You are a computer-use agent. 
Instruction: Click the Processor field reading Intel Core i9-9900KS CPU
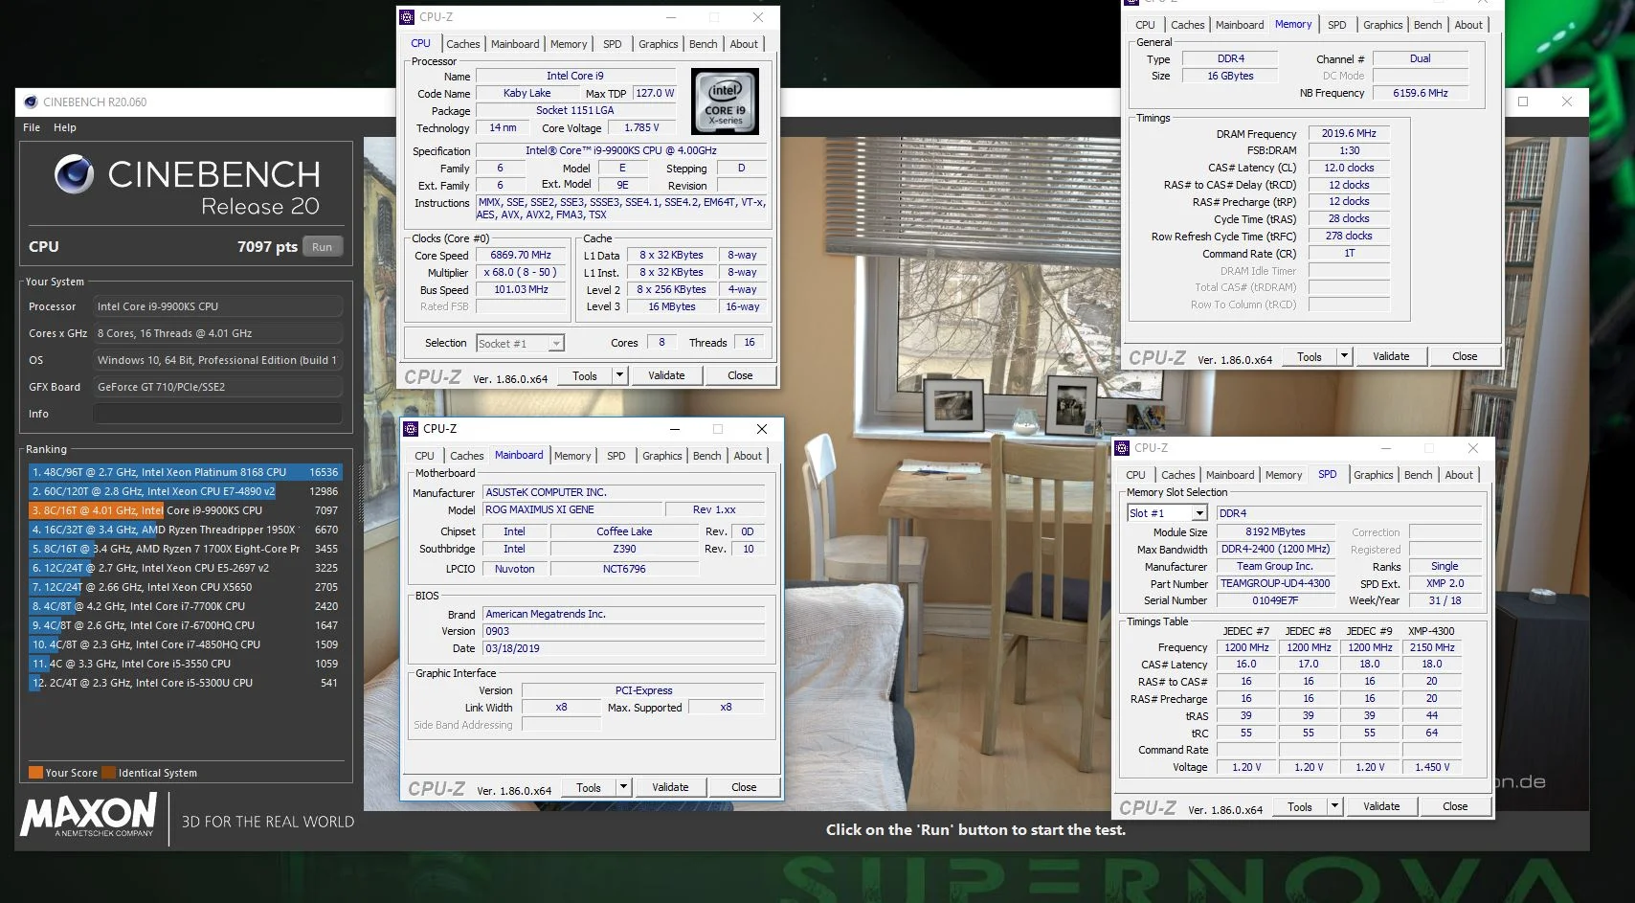click(x=217, y=306)
